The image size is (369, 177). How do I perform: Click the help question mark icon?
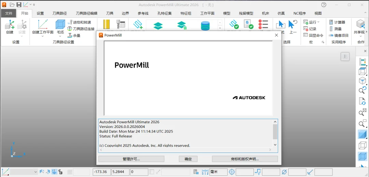pyautogui.click(x=324, y=5)
